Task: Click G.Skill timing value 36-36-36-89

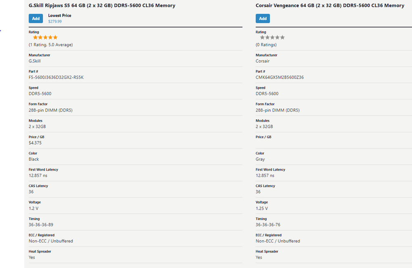Action: click(41, 225)
